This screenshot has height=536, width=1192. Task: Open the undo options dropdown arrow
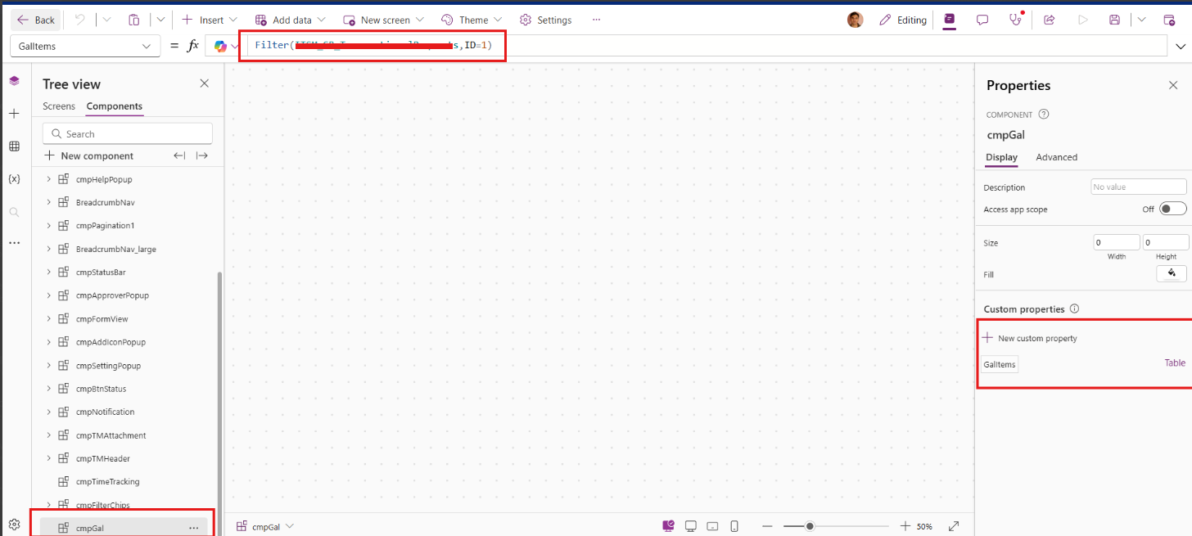(x=106, y=20)
